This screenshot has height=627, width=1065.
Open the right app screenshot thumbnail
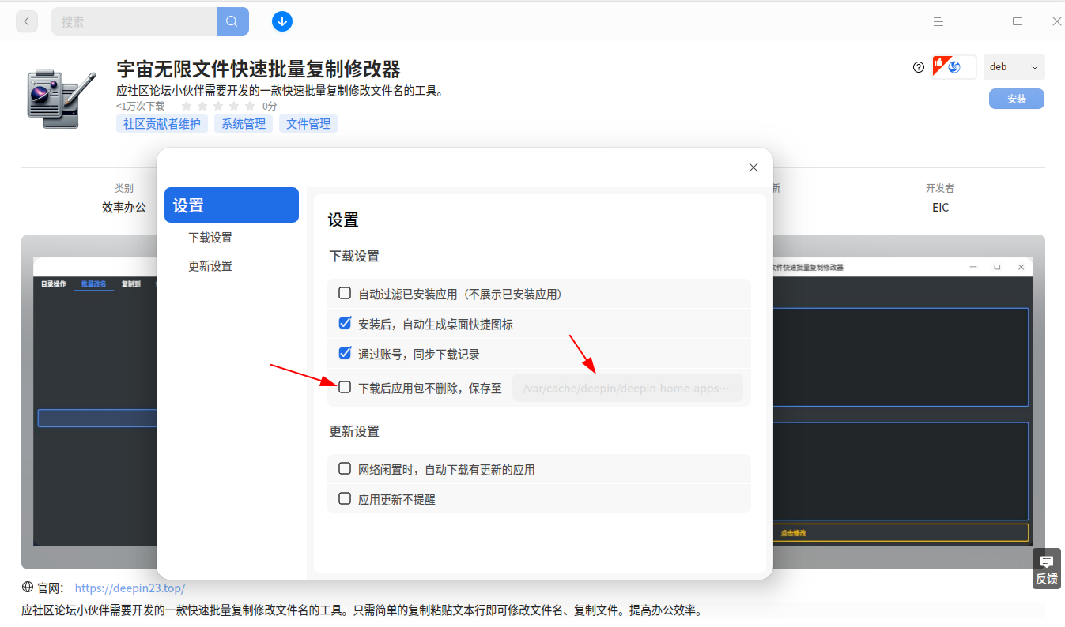click(903, 402)
